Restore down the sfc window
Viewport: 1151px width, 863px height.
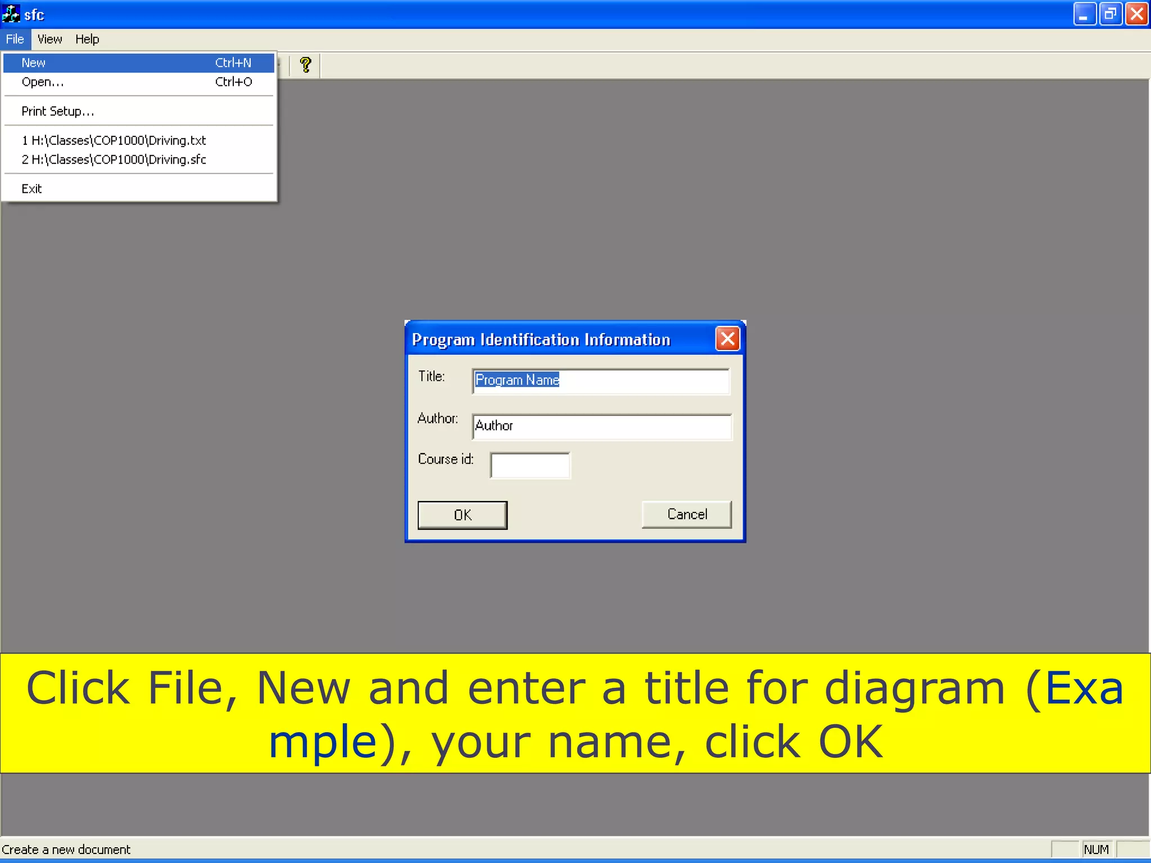pyautogui.click(x=1111, y=14)
